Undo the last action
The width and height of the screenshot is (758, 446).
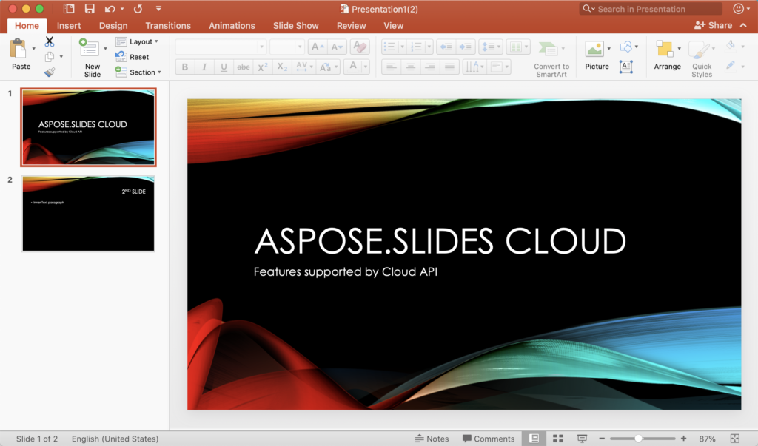pyautogui.click(x=110, y=9)
